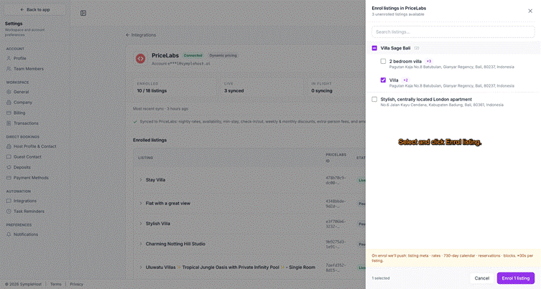Click the 10 / 18 listings enrolled value
This screenshot has height=289, width=541.
(152, 91)
